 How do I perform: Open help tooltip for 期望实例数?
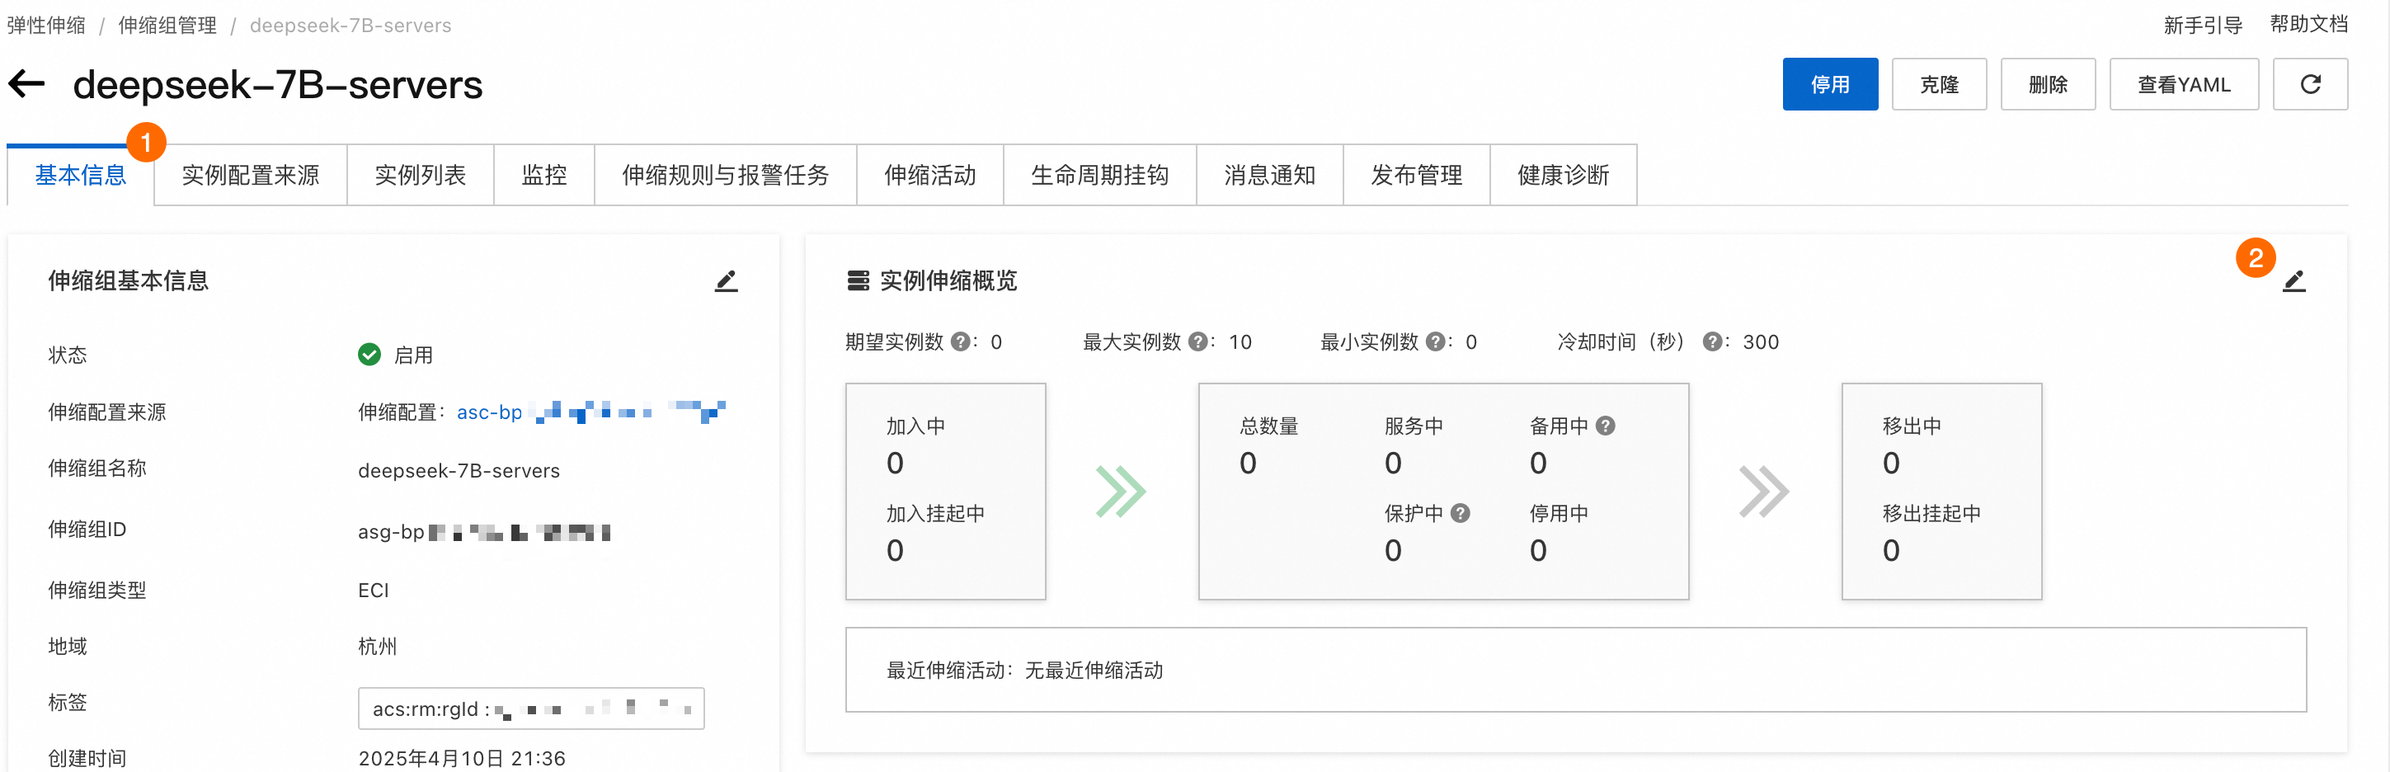962,341
